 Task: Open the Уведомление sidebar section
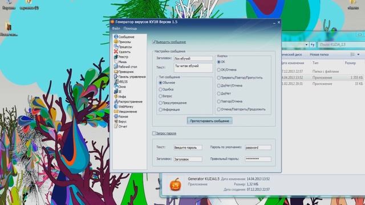[x=125, y=112]
